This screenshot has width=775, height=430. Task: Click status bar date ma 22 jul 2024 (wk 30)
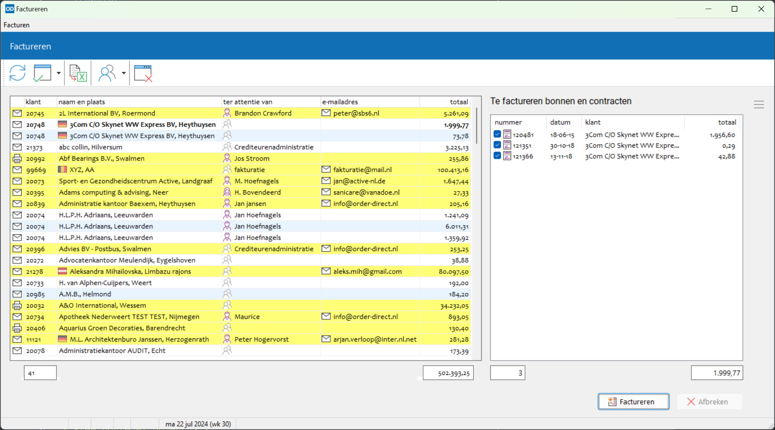pos(198,424)
